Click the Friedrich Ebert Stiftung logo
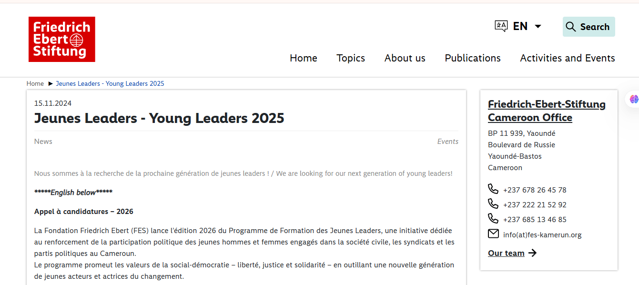The width and height of the screenshot is (639, 285). pyautogui.click(x=61, y=39)
